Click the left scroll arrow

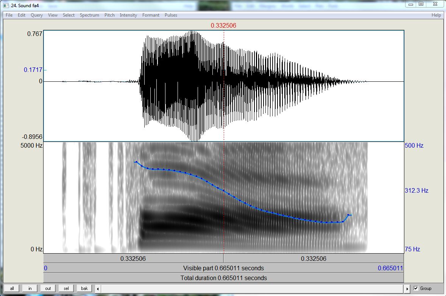click(98, 288)
